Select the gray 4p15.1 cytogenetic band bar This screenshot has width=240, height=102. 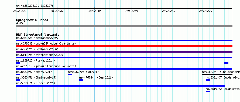coord(124,26)
